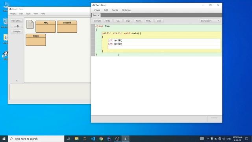
Task: Click the volume speaker tray icon
Action: 224,138
